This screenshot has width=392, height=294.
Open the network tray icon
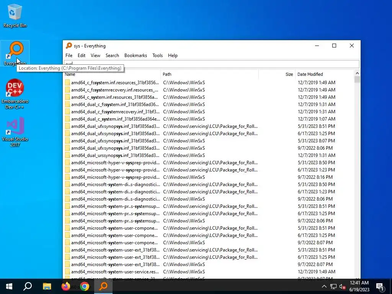click(333, 286)
